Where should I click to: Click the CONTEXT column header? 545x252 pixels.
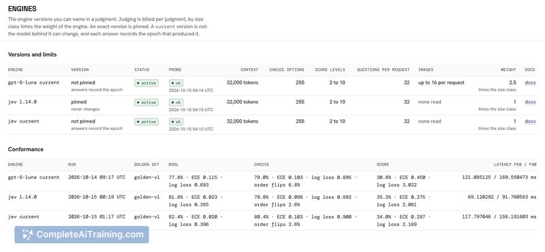pos(249,70)
